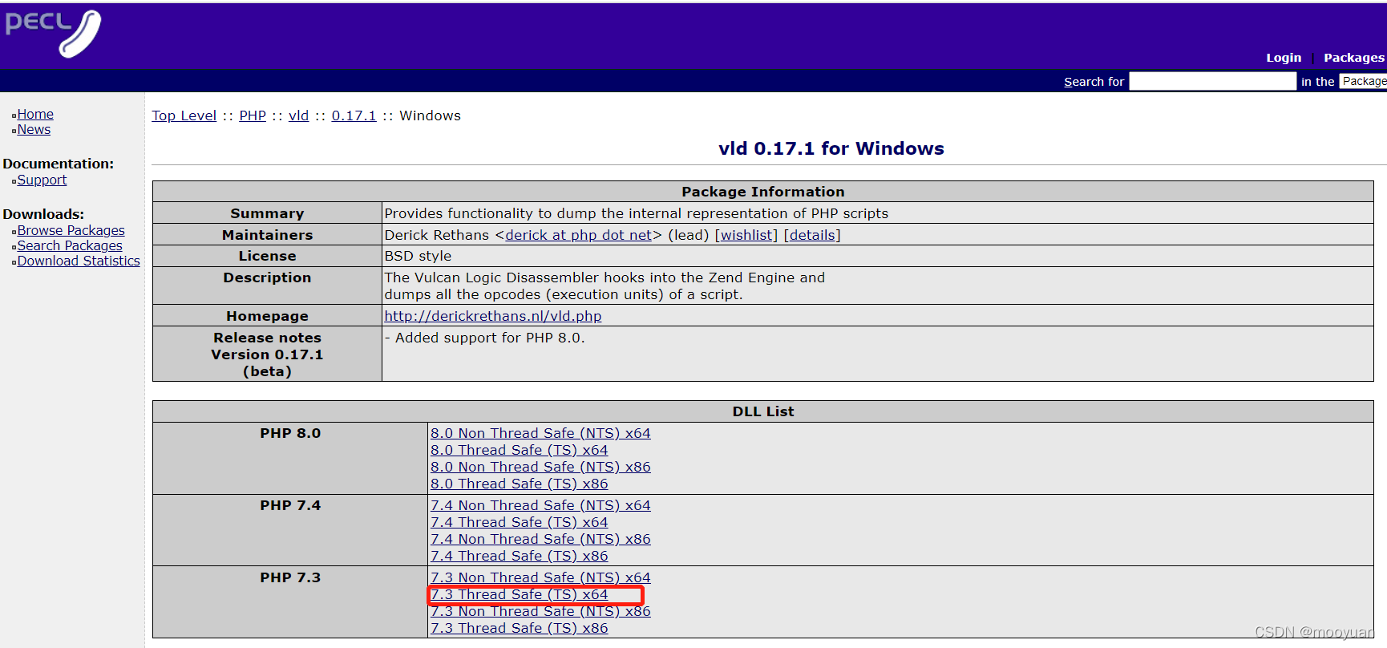Download 8.0 Thread Safe (TS) x64
Screen dimensions: 1387x648
[x=520, y=450]
